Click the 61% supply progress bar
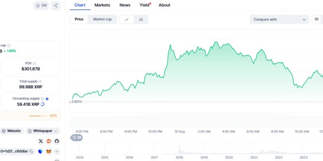 (38, 116)
